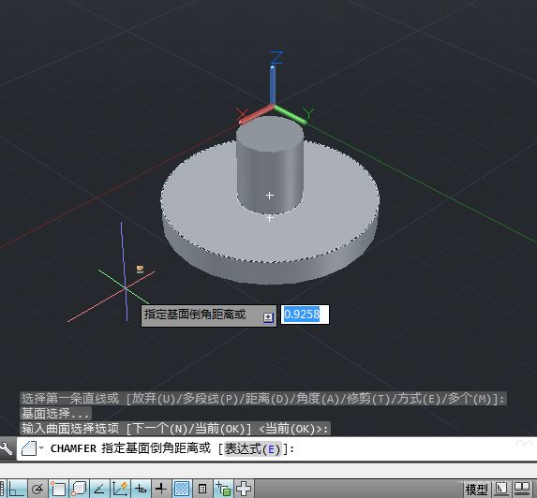This screenshot has width=537, height=498.
Task: Click the Object Snap Tracking icon
Action: 99,489
